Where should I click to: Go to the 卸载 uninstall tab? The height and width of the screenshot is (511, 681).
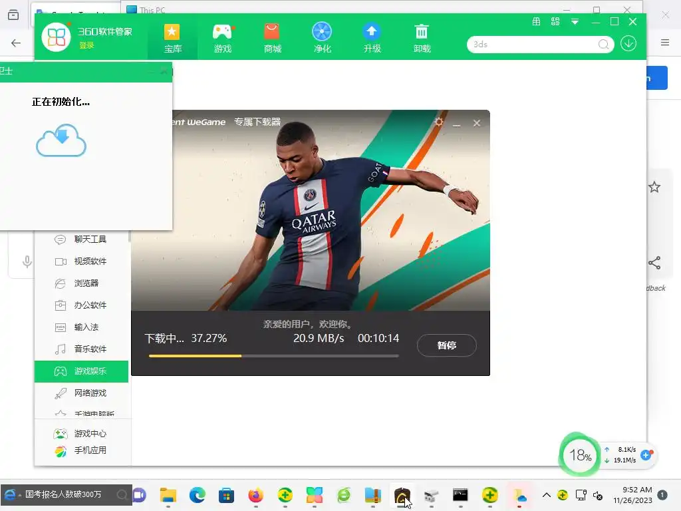[x=422, y=38]
